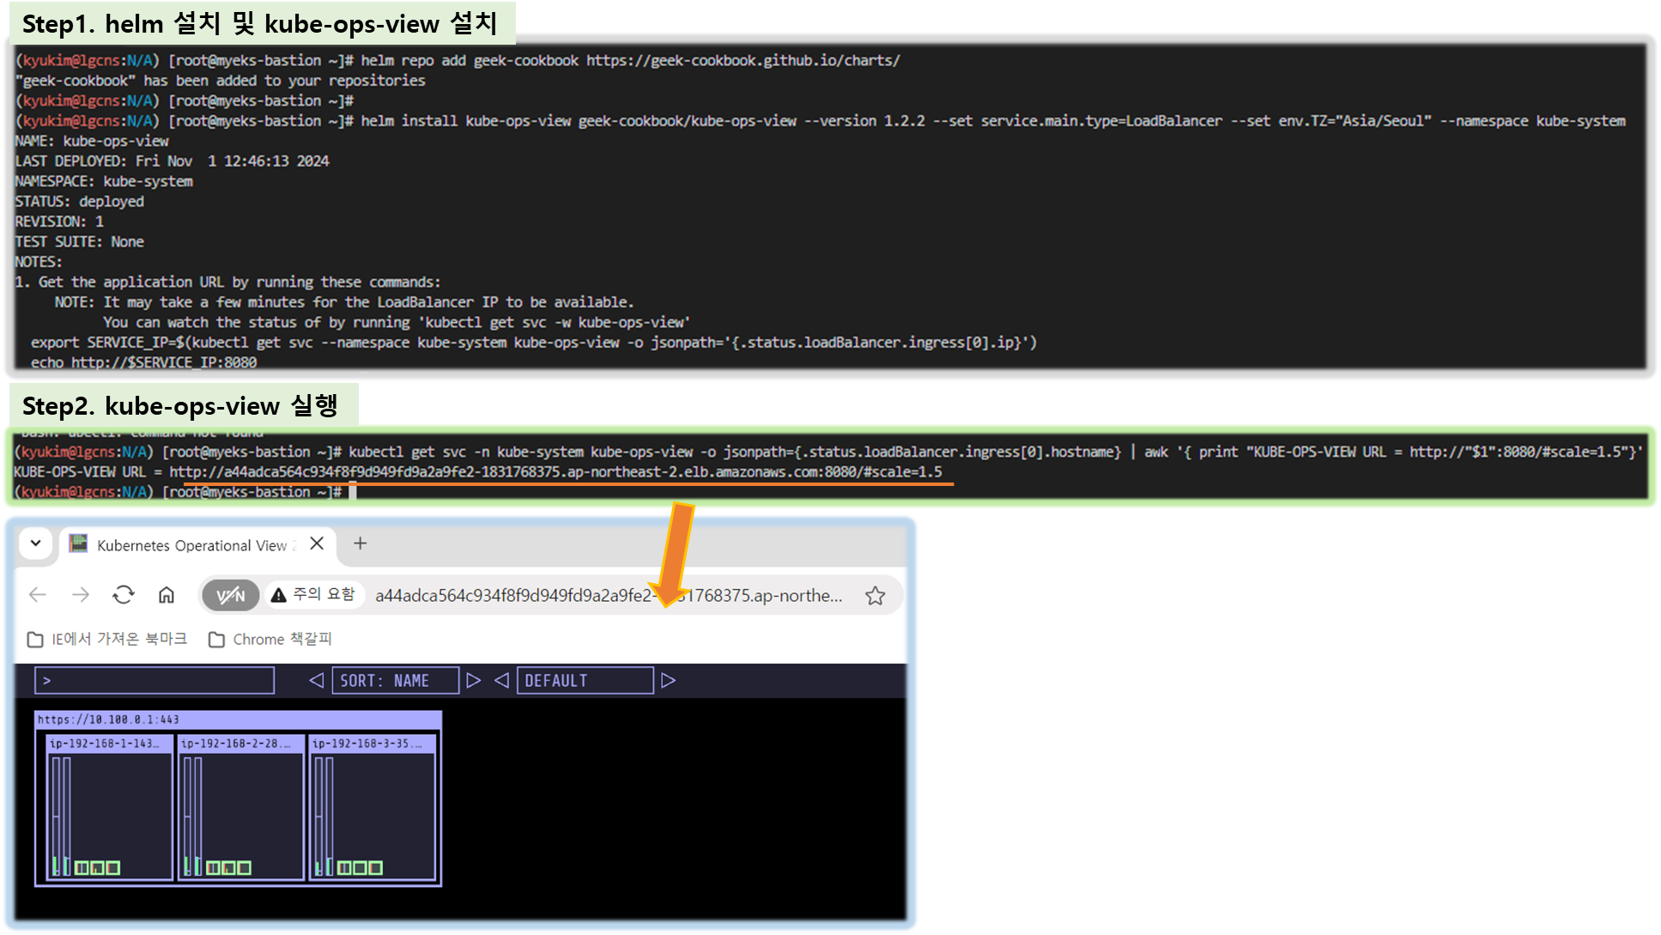Image resolution: width=1661 pixels, height=935 pixels.
Task: Bookmark this page with the star icon
Action: pos(875,596)
